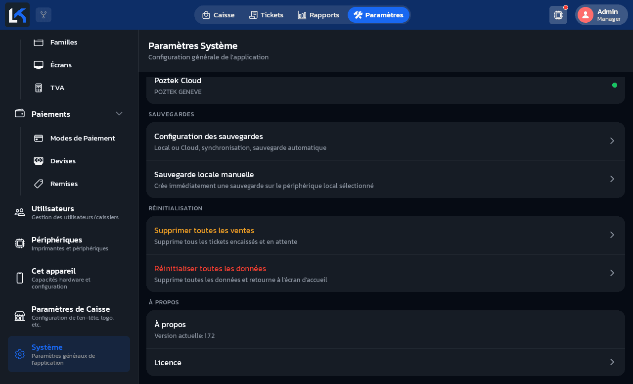Viewport: 633px width, 384px height.
Task: Open Supprimer toutes les ventes chevron
Action: pyautogui.click(x=612, y=235)
